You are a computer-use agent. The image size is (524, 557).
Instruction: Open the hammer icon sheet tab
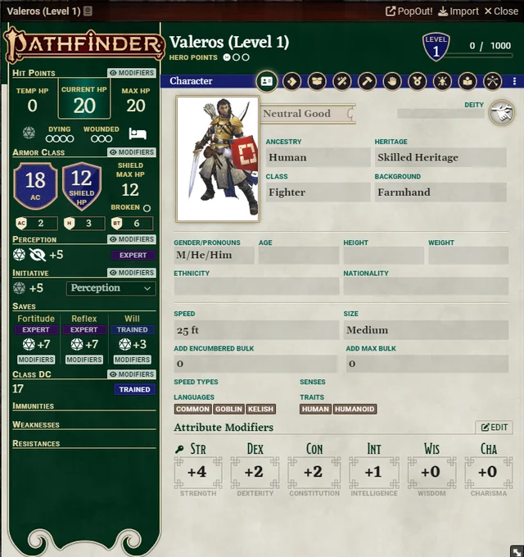[x=367, y=81]
